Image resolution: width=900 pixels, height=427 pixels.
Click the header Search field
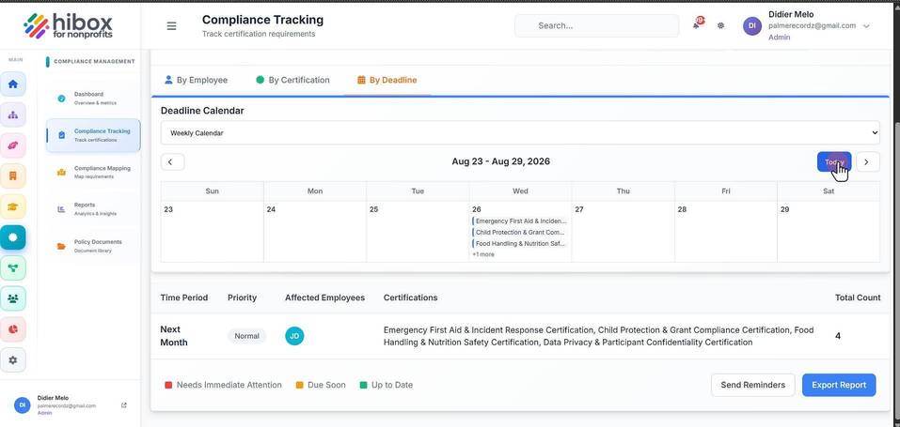pyautogui.click(x=597, y=25)
